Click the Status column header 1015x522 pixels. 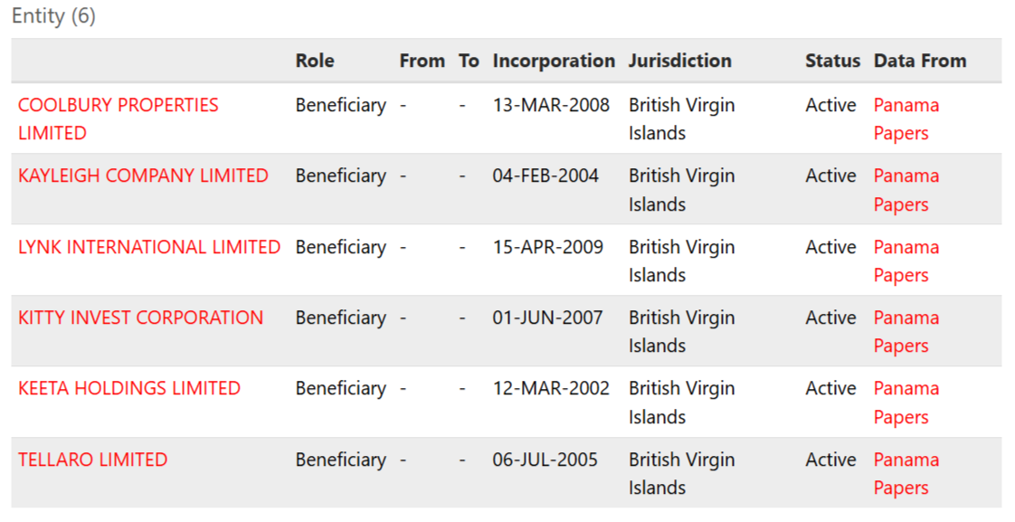click(x=832, y=61)
